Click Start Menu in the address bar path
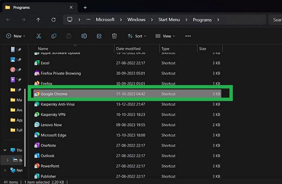 click(x=169, y=20)
